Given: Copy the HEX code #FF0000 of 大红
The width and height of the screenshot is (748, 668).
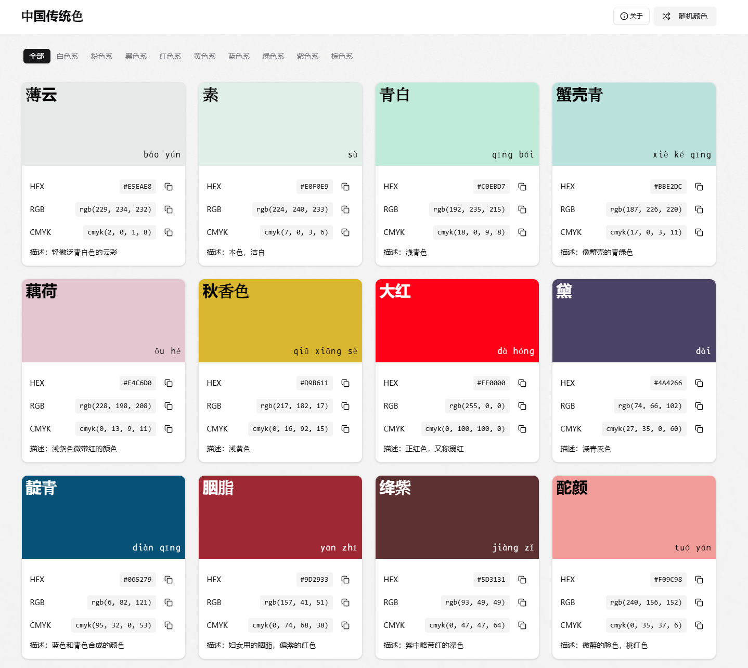Looking at the screenshot, I should pyautogui.click(x=522, y=383).
